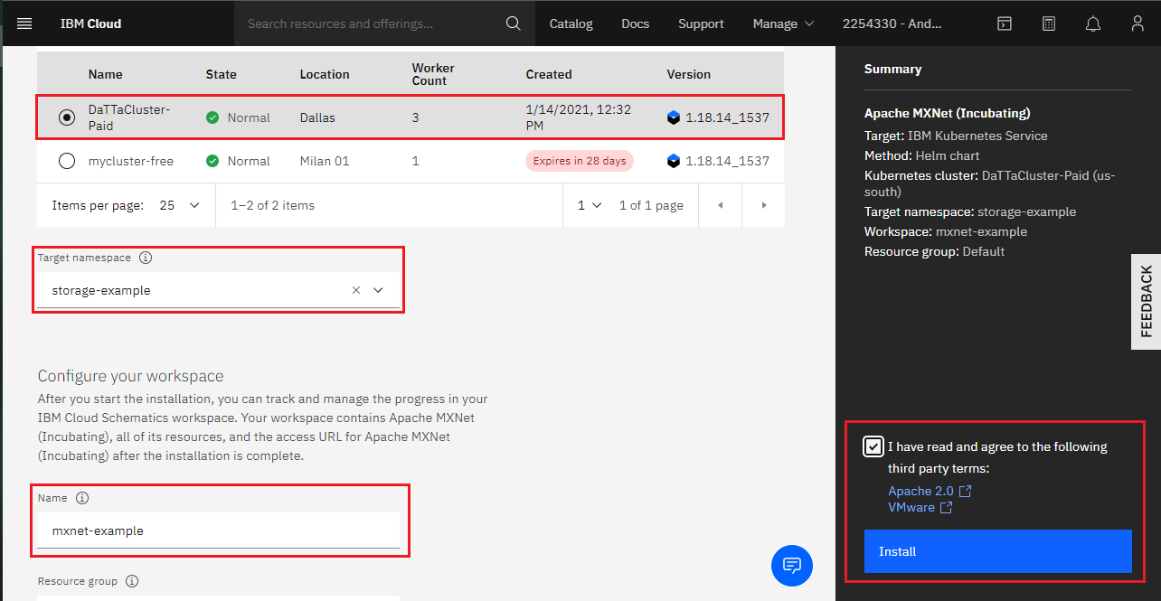Screen dimensions: 1161x601
Task: Click the Configure your workspace heading
Action: (130, 376)
